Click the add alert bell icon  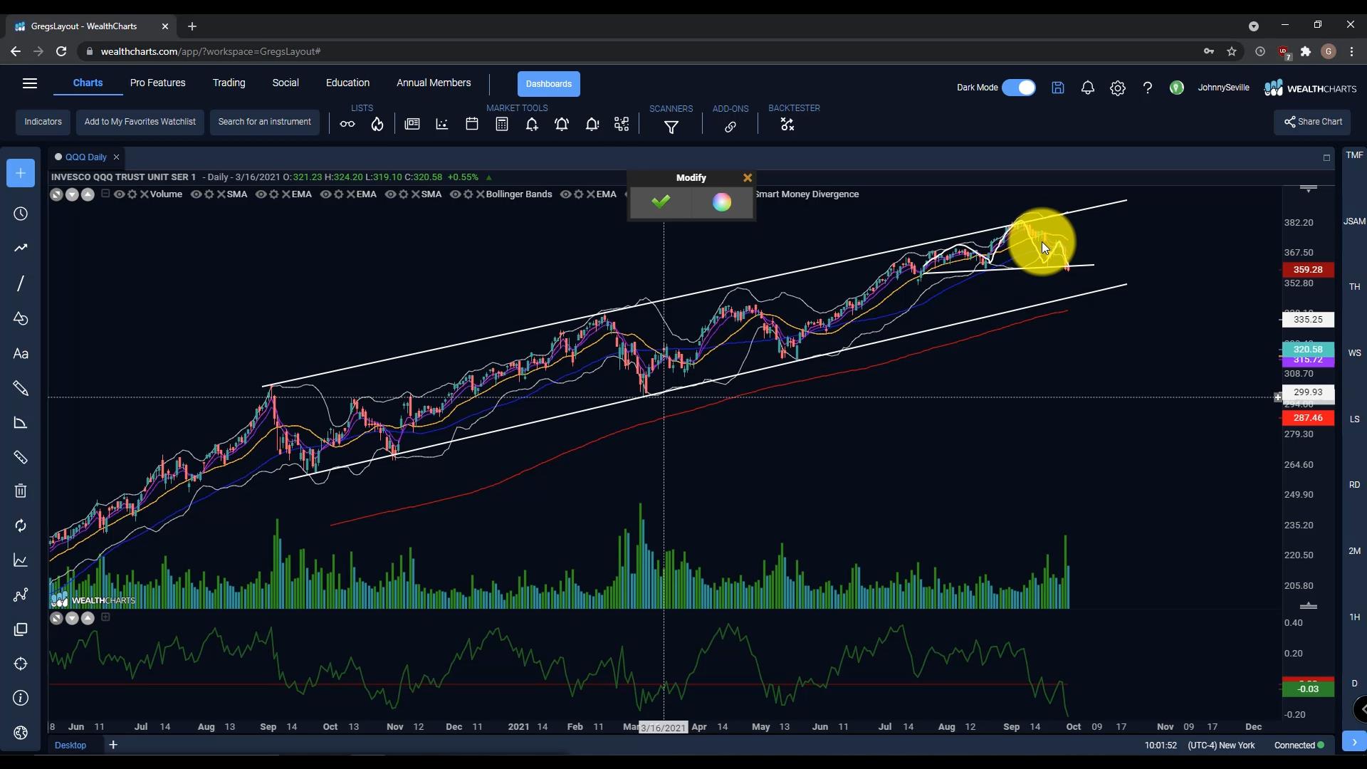[532, 125]
